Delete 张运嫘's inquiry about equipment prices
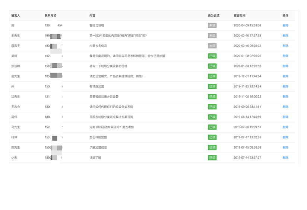Screen dimensions: 307x210 285,66
